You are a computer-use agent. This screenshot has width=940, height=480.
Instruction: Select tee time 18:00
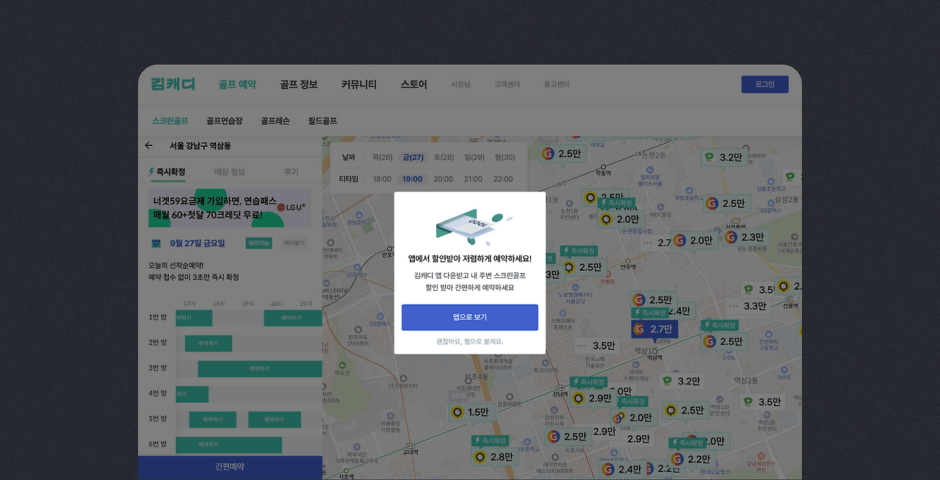click(382, 179)
